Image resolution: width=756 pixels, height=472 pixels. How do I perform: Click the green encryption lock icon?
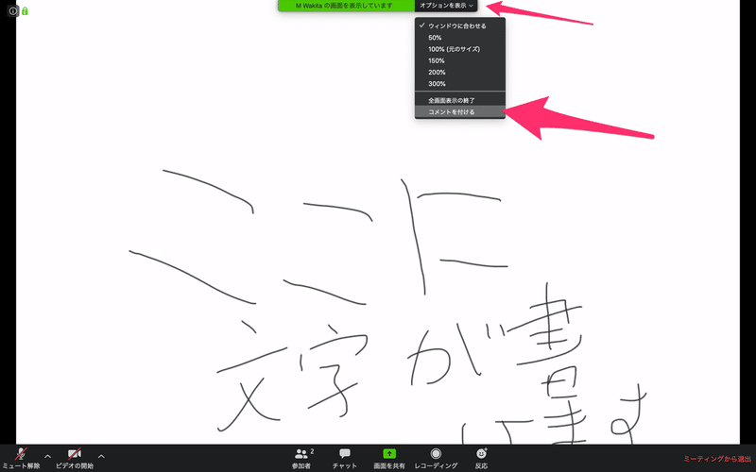point(25,10)
